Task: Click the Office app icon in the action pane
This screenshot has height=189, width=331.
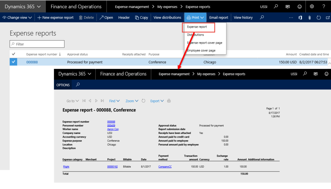Action: pyautogui.click(x=300, y=18)
